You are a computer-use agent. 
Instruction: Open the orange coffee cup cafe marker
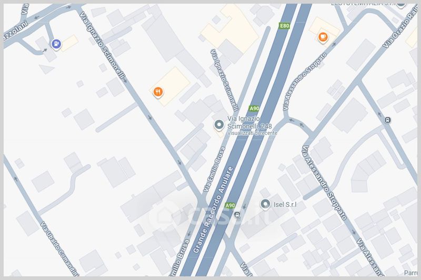[x=323, y=37]
